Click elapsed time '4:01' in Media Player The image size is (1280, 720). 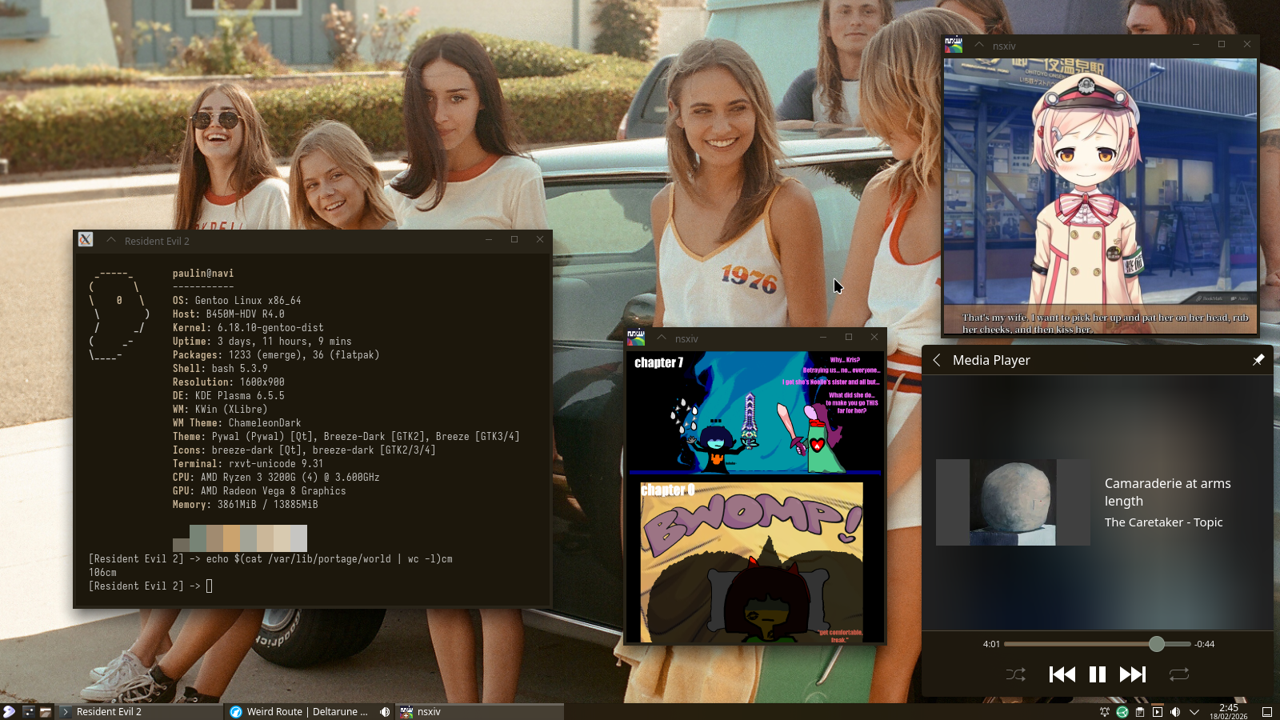coord(991,644)
